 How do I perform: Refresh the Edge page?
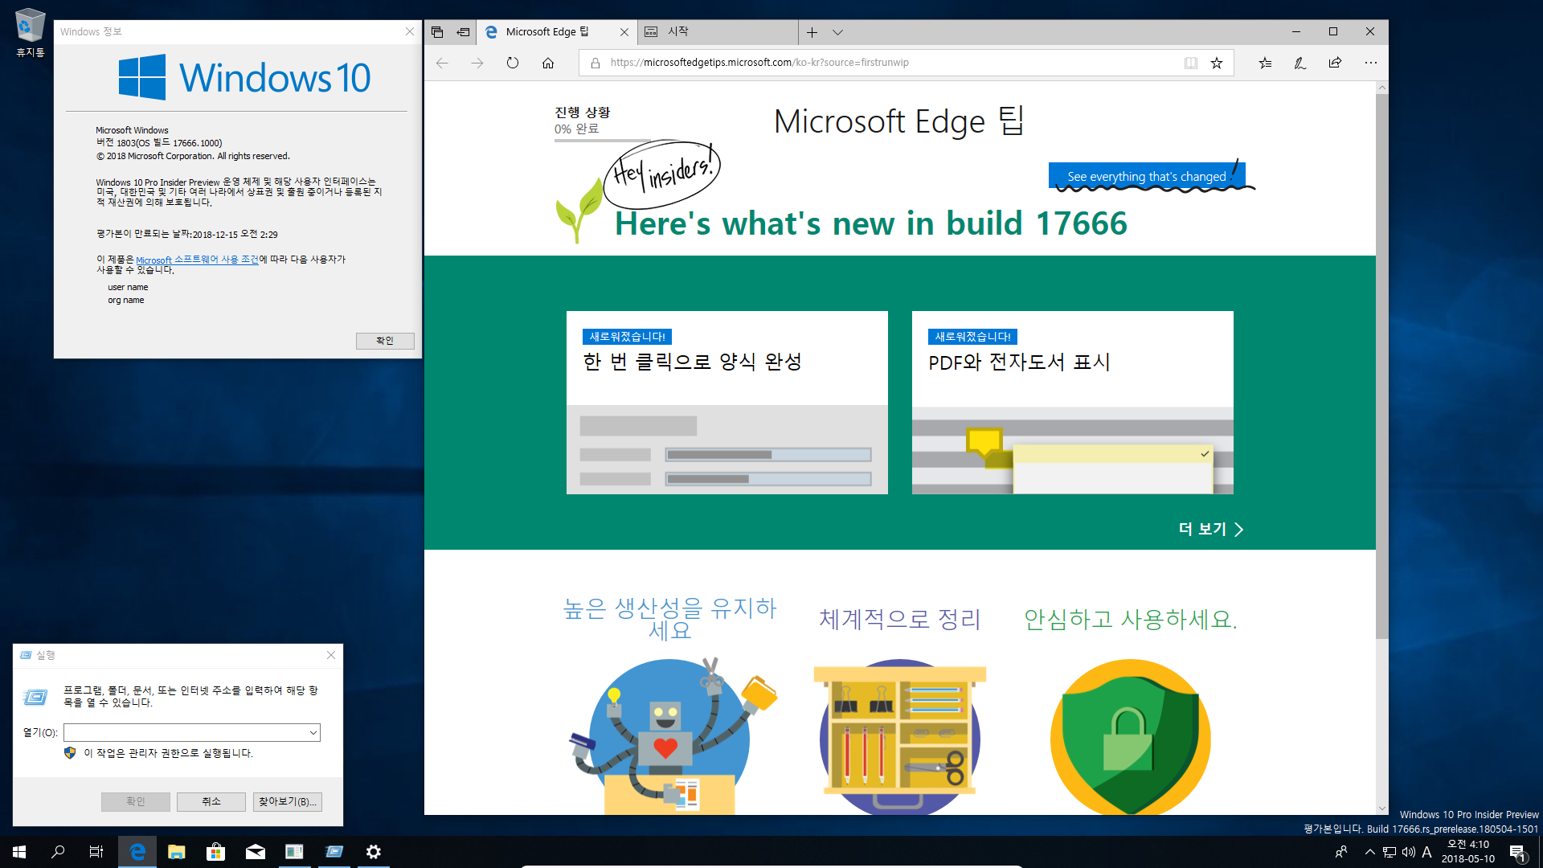pyautogui.click(x=513, y=63)
